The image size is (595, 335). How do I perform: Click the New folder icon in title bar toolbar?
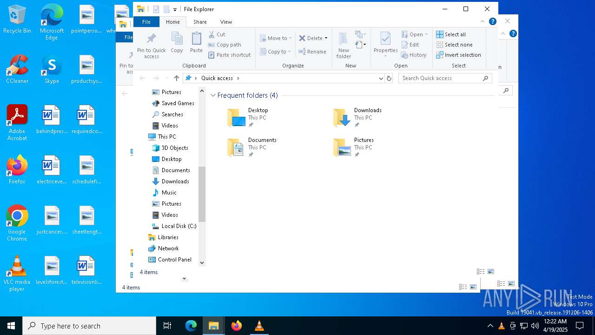(x=166, y=9)
